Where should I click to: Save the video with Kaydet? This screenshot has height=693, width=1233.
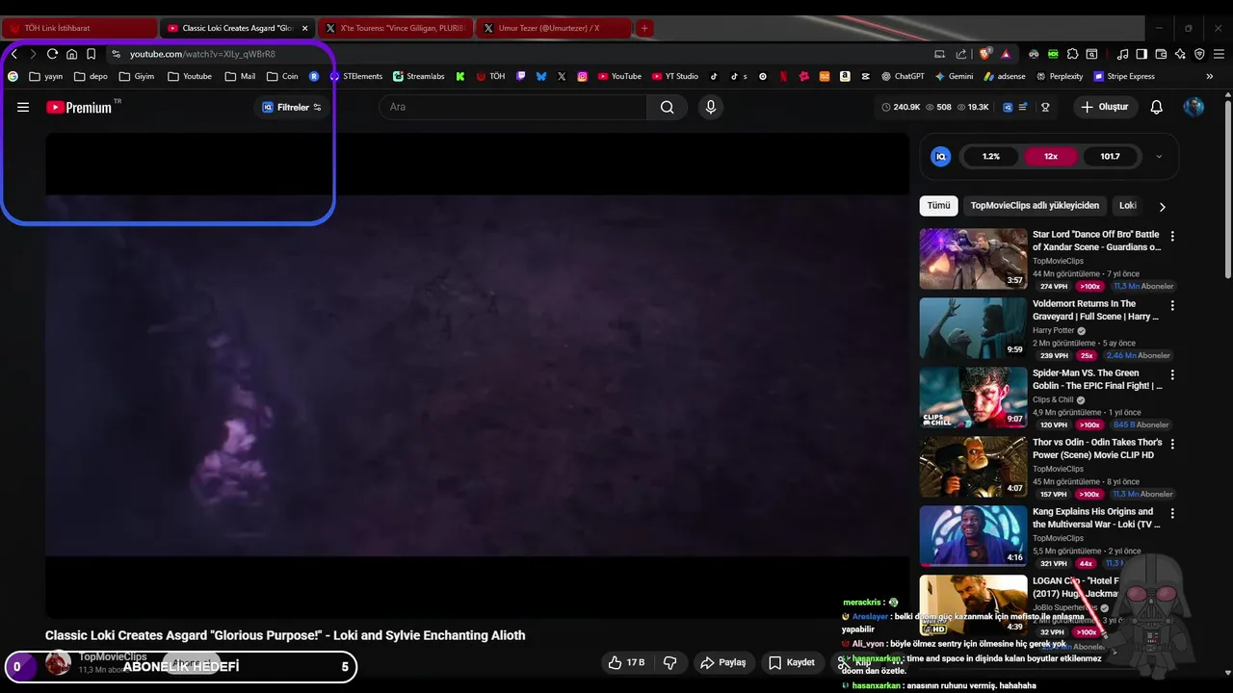pos(792,662)
